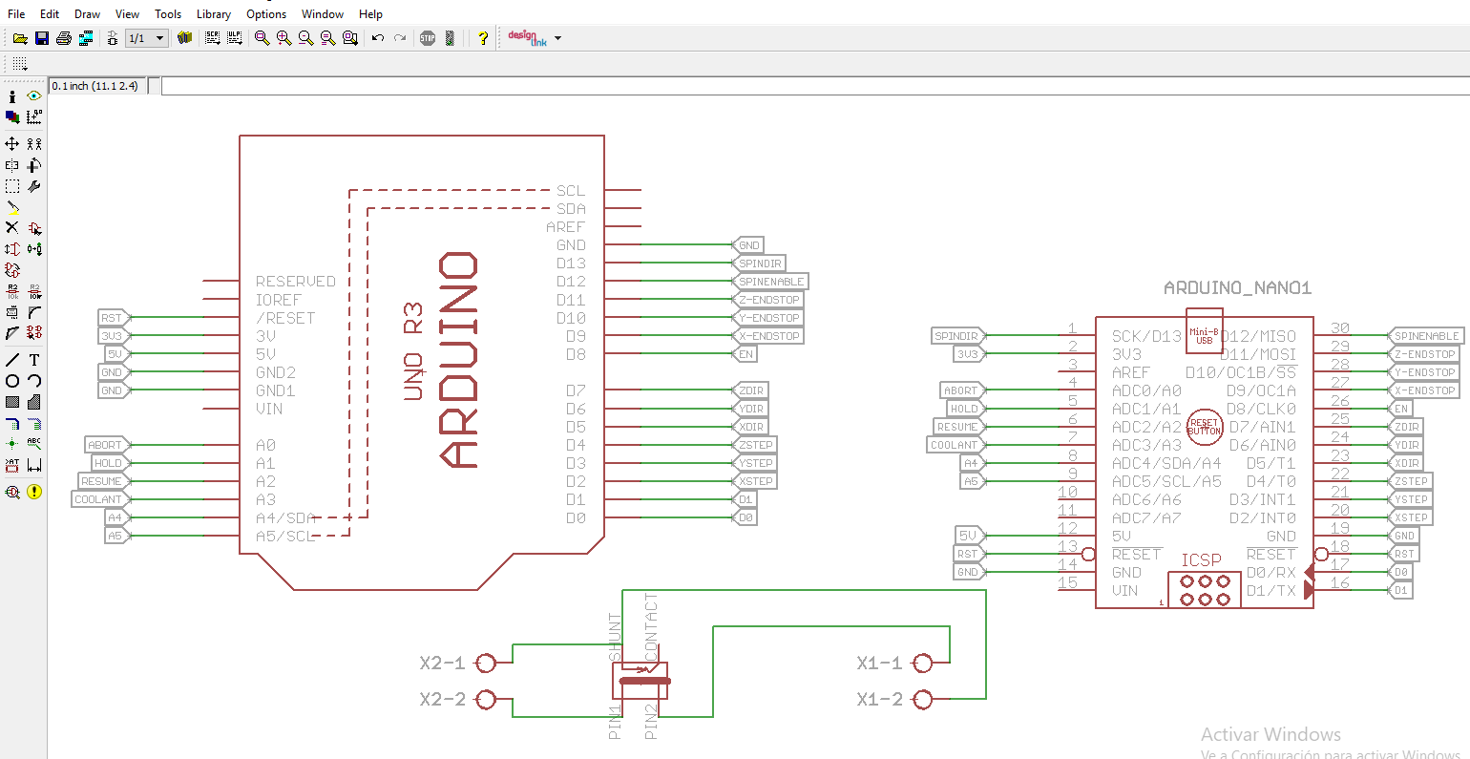Save the schematic with the floppy icon
Screen dimensions: 1470x759
coord(42,38)
